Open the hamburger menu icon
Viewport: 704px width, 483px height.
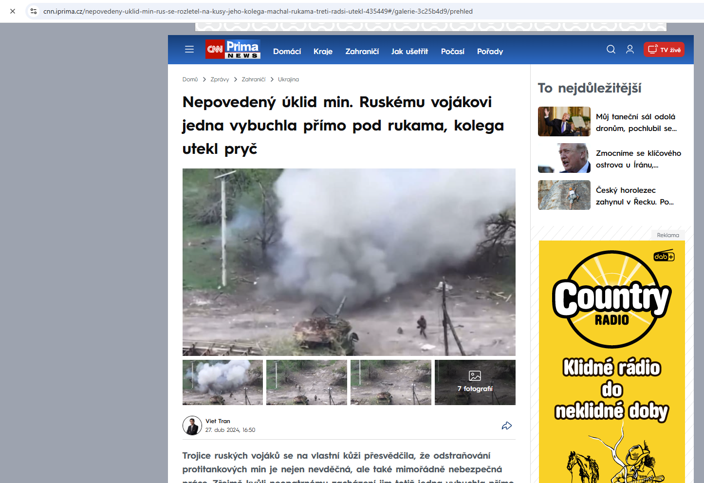189,49
